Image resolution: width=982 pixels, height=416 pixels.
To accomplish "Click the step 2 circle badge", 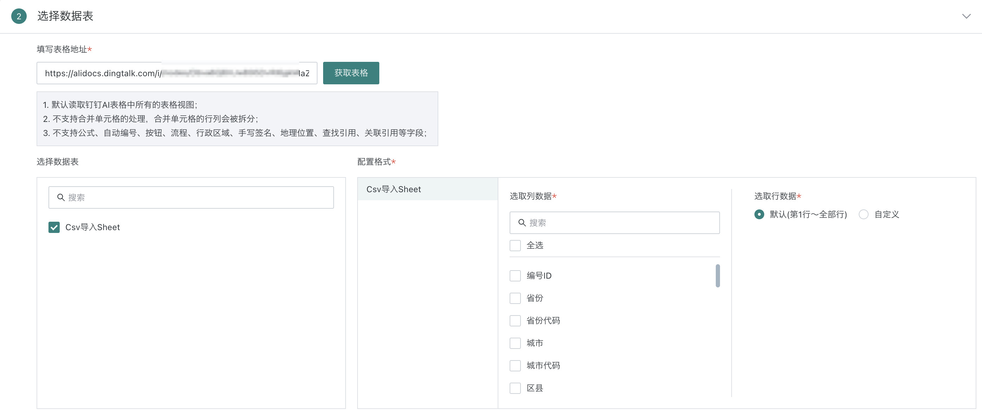I will click(19, 17).
